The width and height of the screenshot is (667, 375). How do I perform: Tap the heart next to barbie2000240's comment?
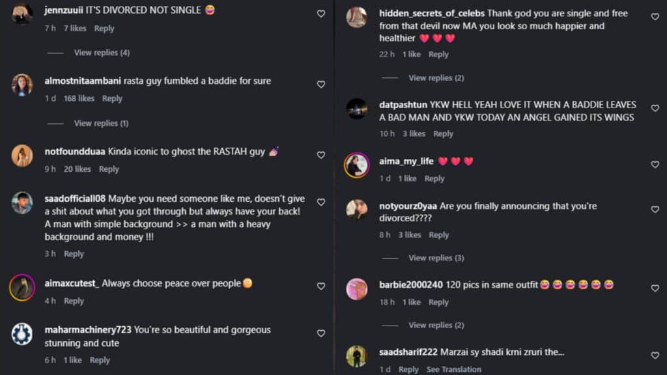[x=655, y=288]
